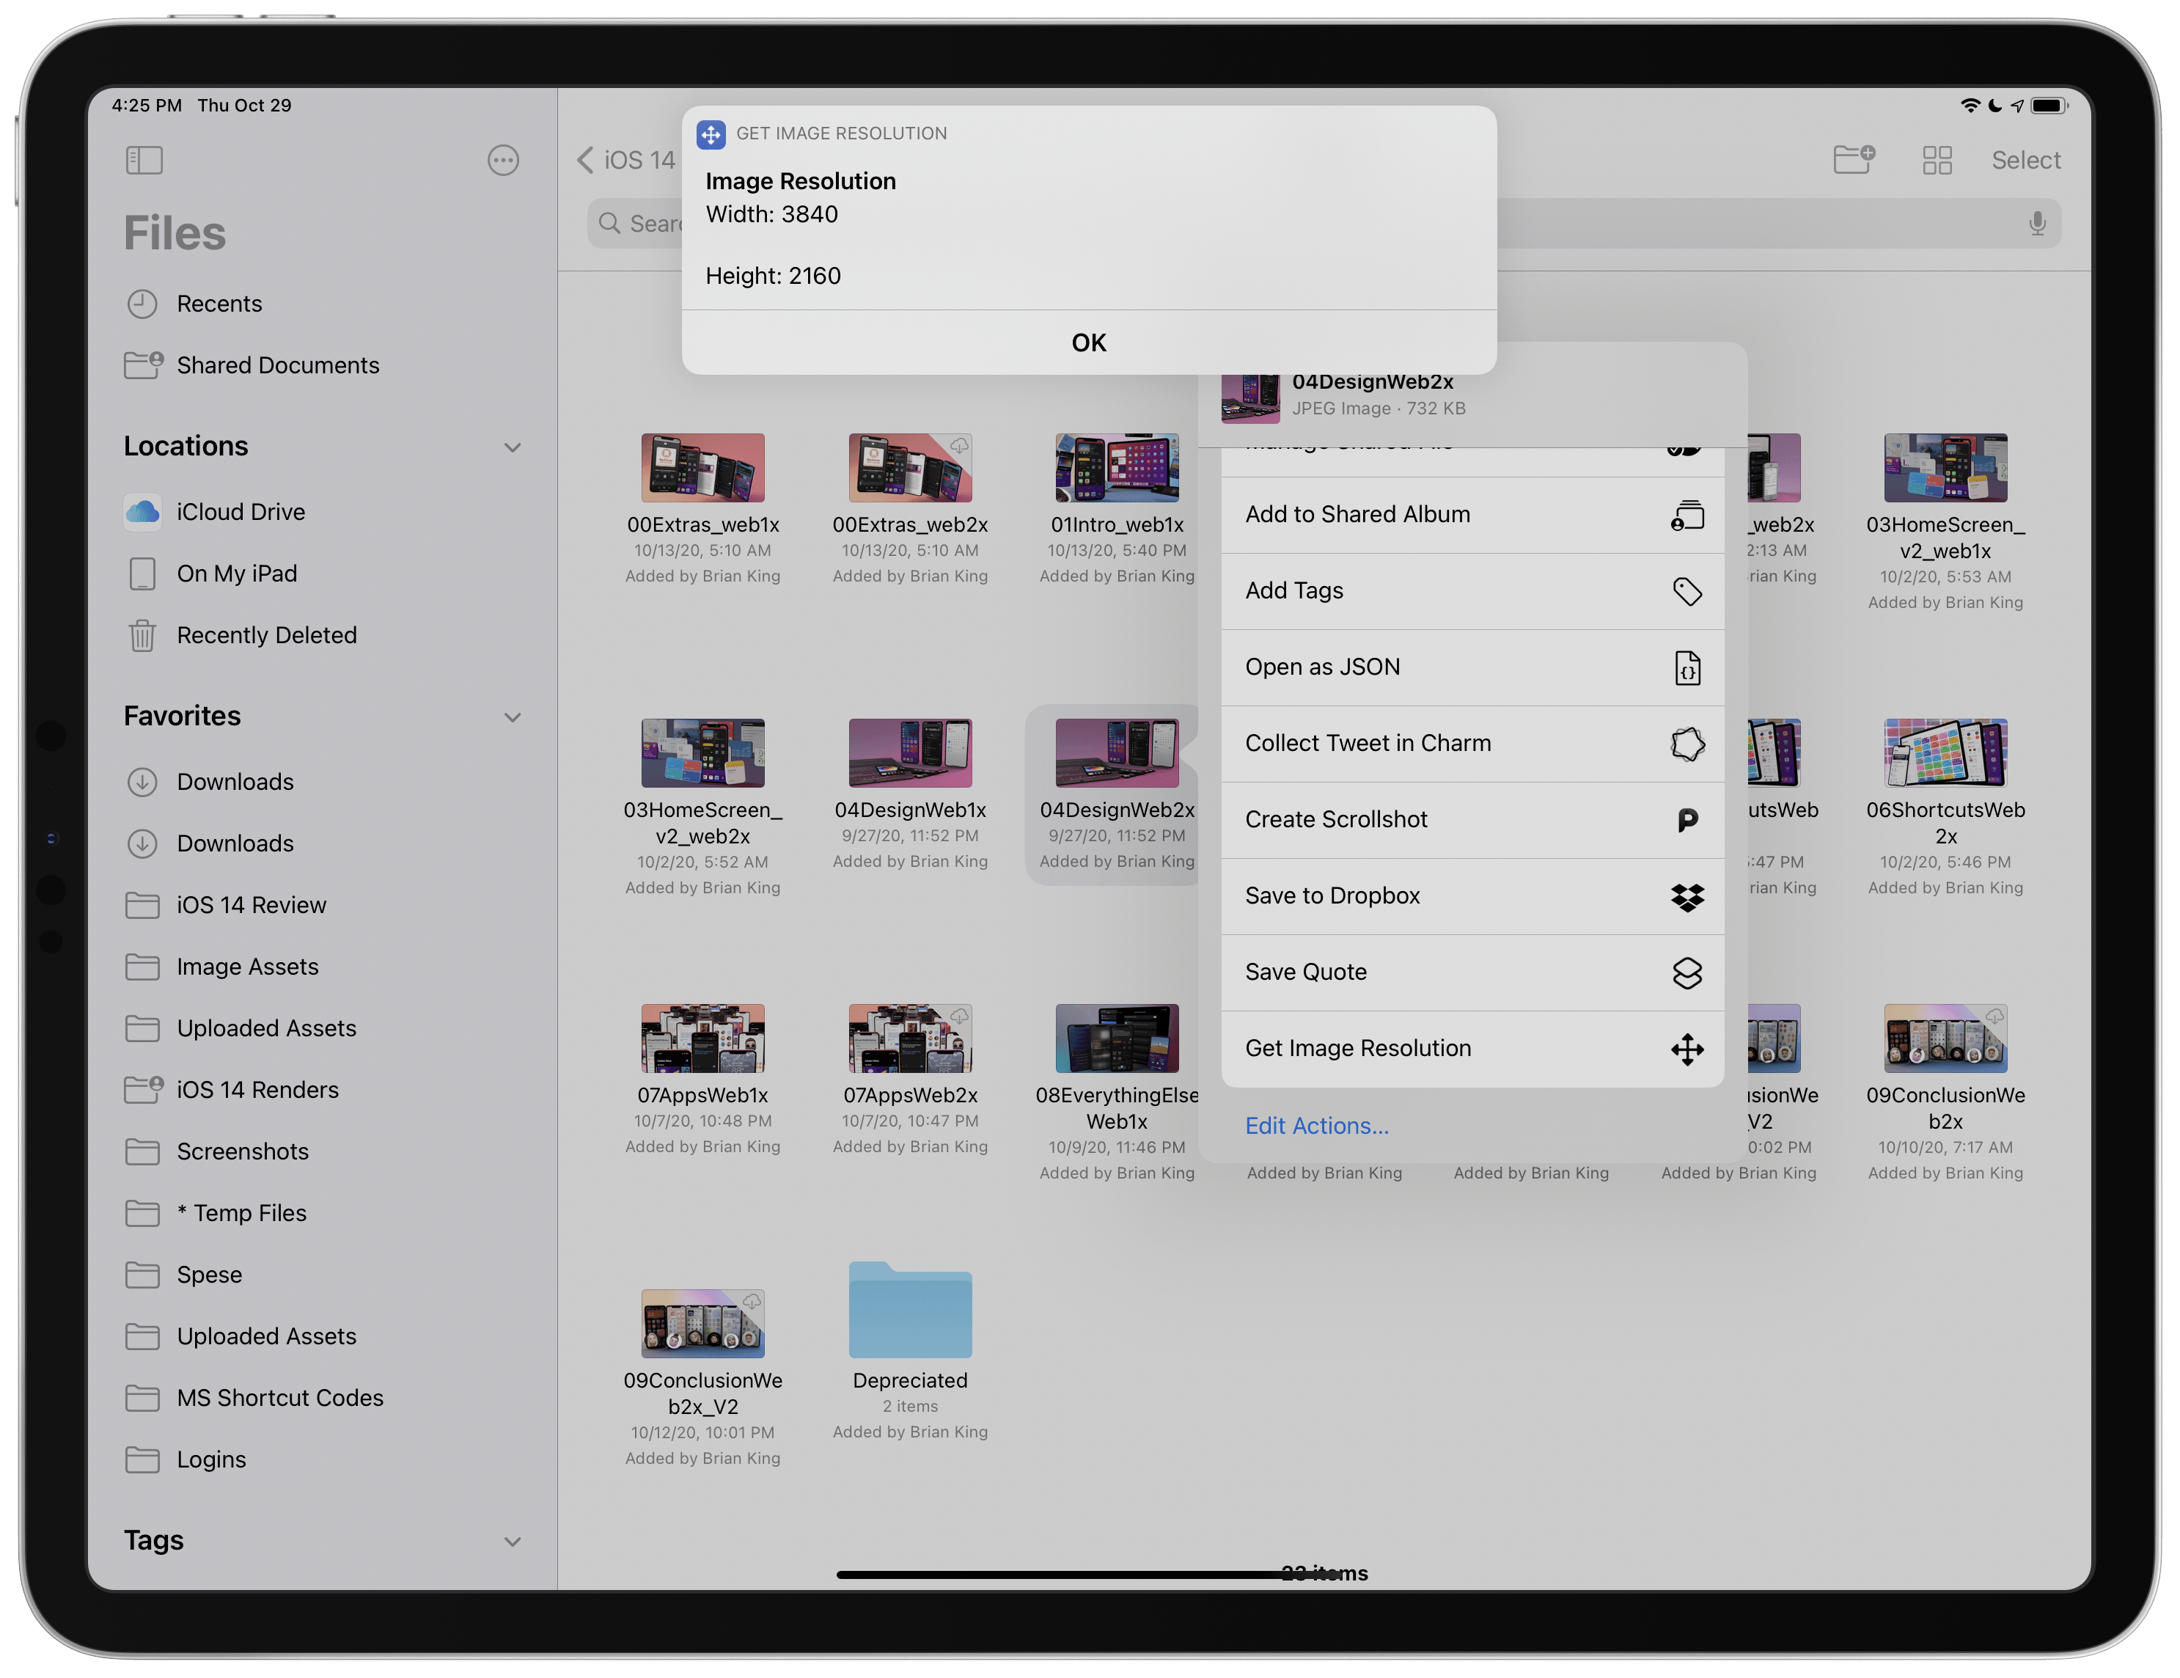Go back to iOS 14 folder
Image resolution: width=2180 pixels, height=1678 pixels.
click(626, 160)
